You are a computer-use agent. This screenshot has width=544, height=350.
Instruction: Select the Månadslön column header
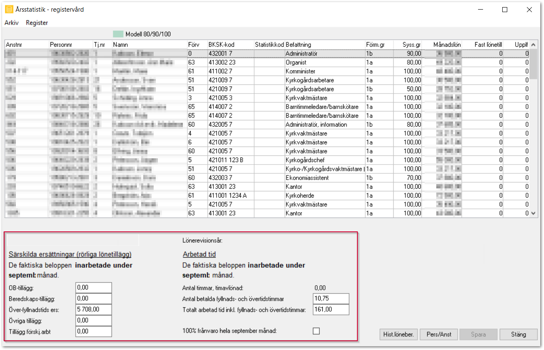click(x=442, y=45)
